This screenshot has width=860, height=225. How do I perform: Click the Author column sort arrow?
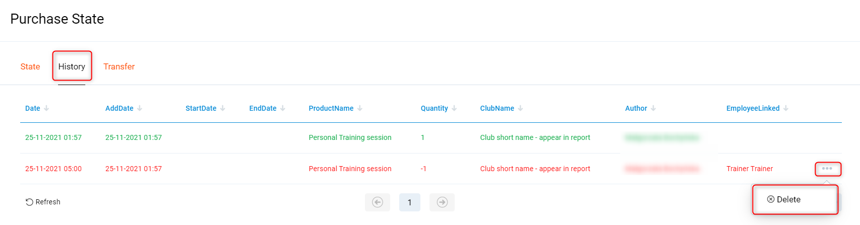[653, 108]
